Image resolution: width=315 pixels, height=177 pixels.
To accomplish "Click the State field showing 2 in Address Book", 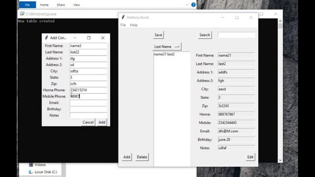I will point(236,97).
